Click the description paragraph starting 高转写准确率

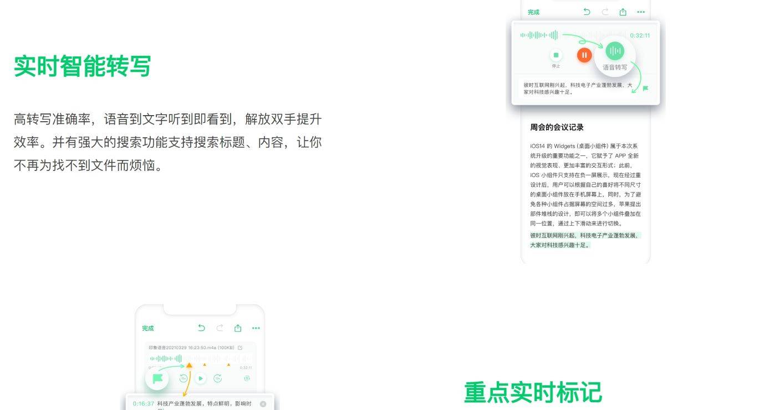pyautogui.click(x=167, y=142)
